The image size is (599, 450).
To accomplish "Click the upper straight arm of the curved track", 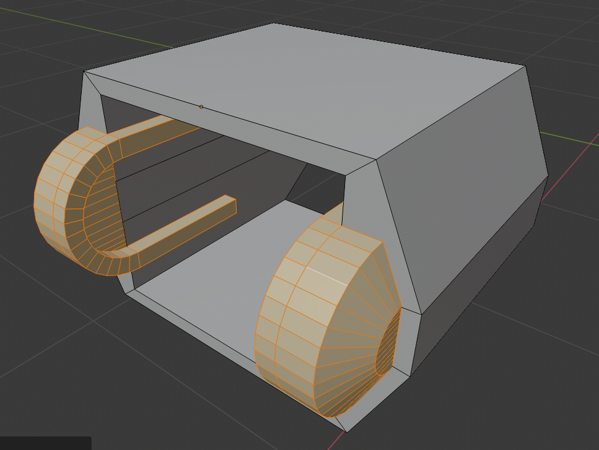I will click(153, 136).
